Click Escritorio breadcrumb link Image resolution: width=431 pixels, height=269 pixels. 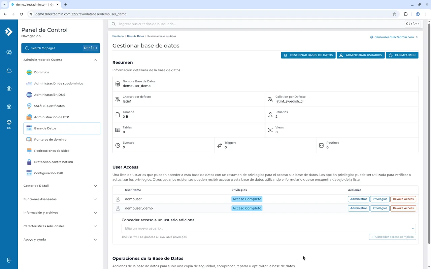click(118, 36)
